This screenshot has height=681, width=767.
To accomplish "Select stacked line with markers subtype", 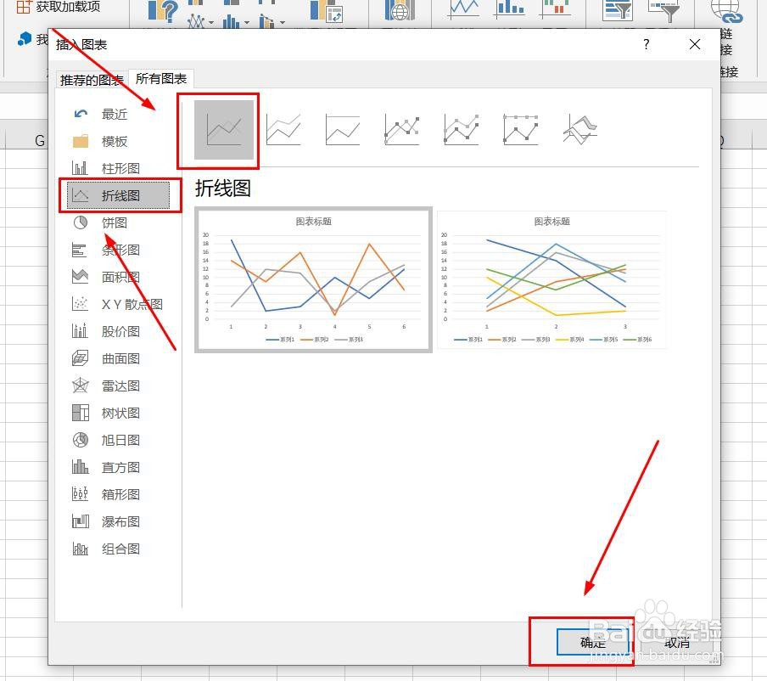I will (462, 130).
